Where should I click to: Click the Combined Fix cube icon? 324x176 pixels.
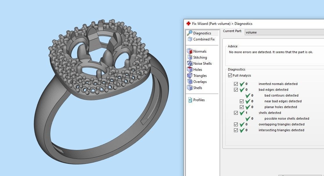click(x=190, y=39)
